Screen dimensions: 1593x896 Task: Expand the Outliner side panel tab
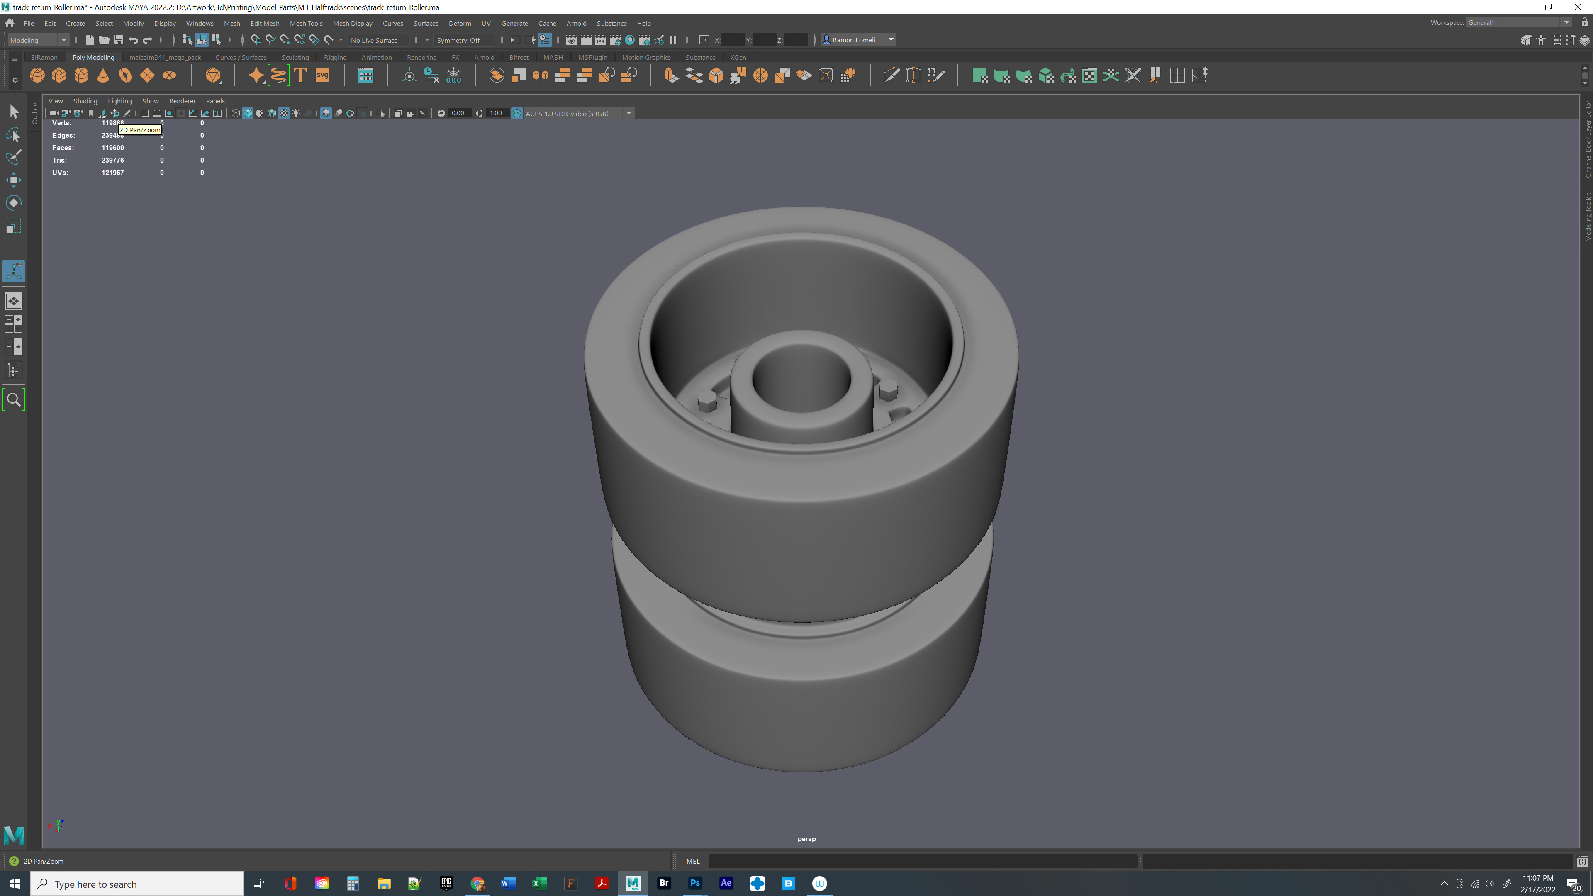[x=34, y=112]
